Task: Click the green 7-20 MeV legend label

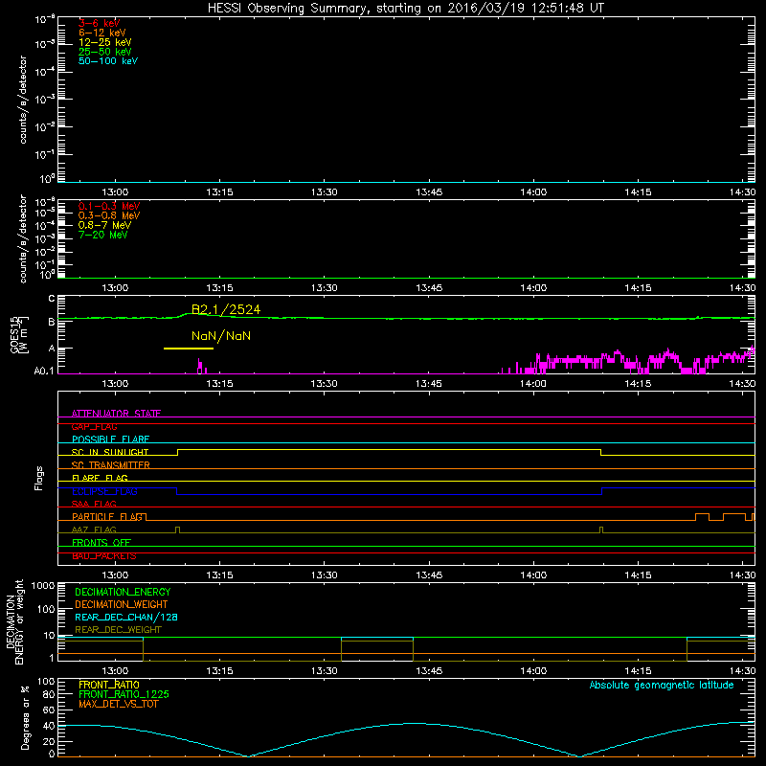Action: (102, 235)
